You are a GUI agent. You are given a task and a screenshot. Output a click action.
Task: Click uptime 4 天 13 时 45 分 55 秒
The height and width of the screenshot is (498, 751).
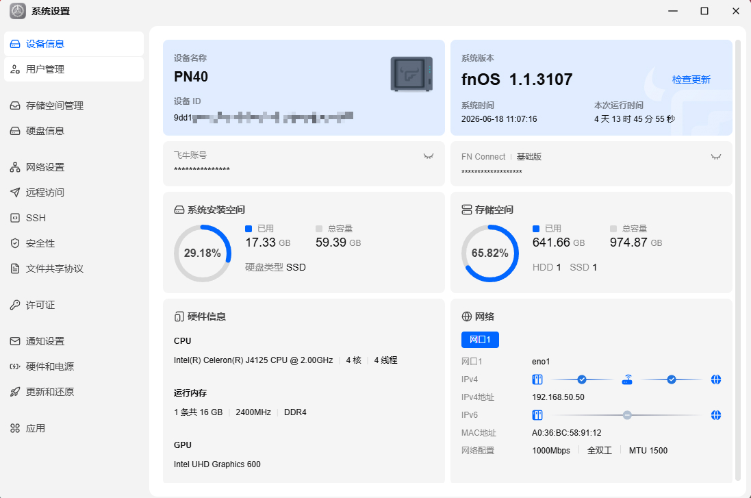point(635,119)
